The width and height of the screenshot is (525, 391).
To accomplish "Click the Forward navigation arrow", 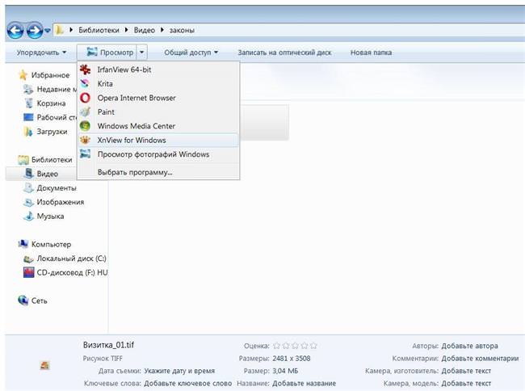I will (x=35, y=31).
